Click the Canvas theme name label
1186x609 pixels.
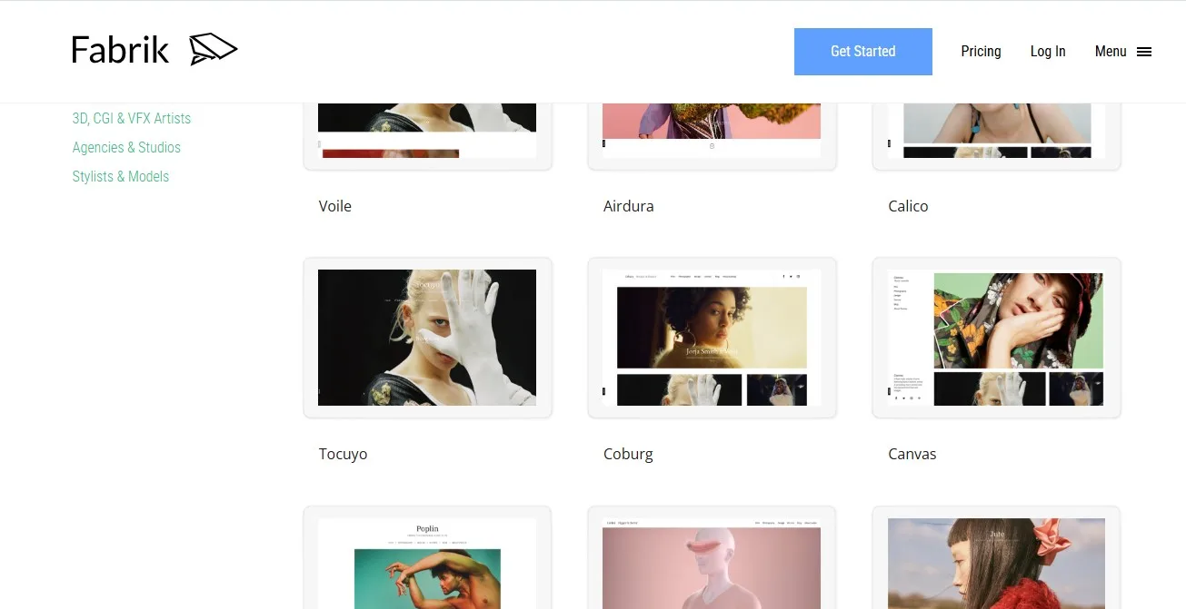[912, 454]
